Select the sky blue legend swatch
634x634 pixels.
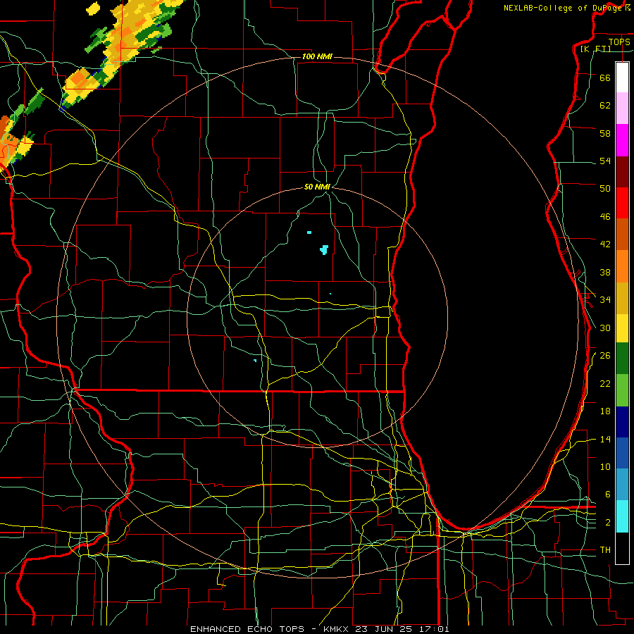coord(622,485)
